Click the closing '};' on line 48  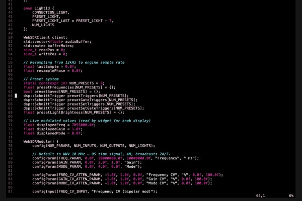click(x=26, y=29)
